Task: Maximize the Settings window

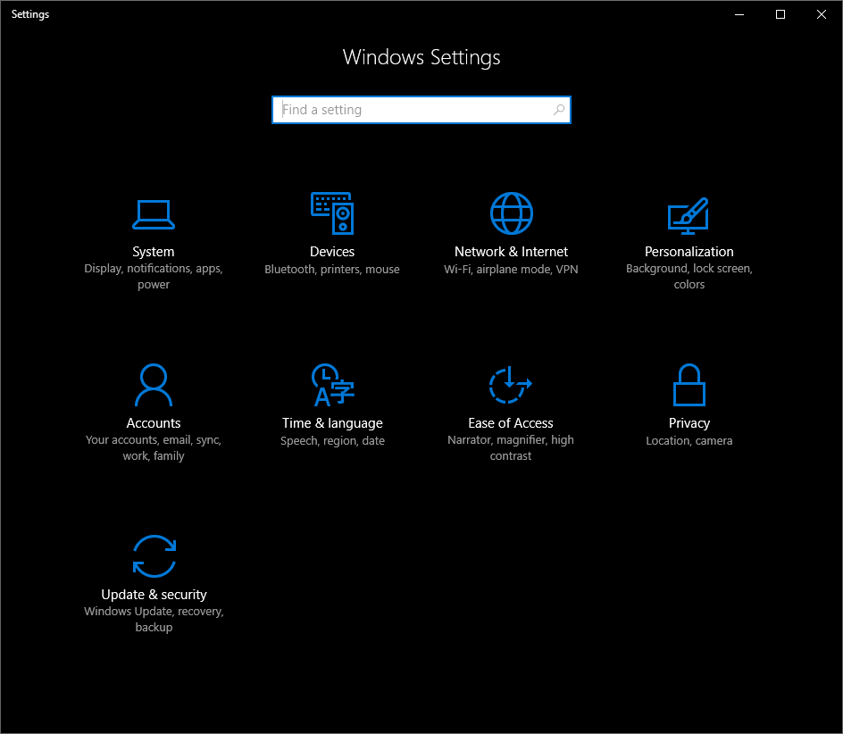Action: pos(780,14)
